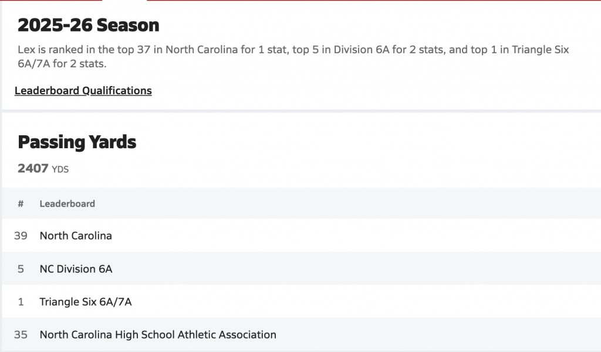Click the YDS unit label
The height and width of the screenshot is (352, 601).
pos(60,170)
